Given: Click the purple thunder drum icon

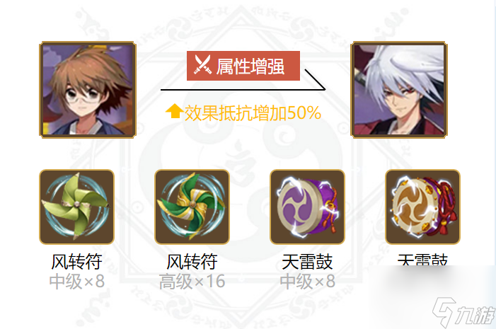Looking at the screenshot, I should coord(307,207).
